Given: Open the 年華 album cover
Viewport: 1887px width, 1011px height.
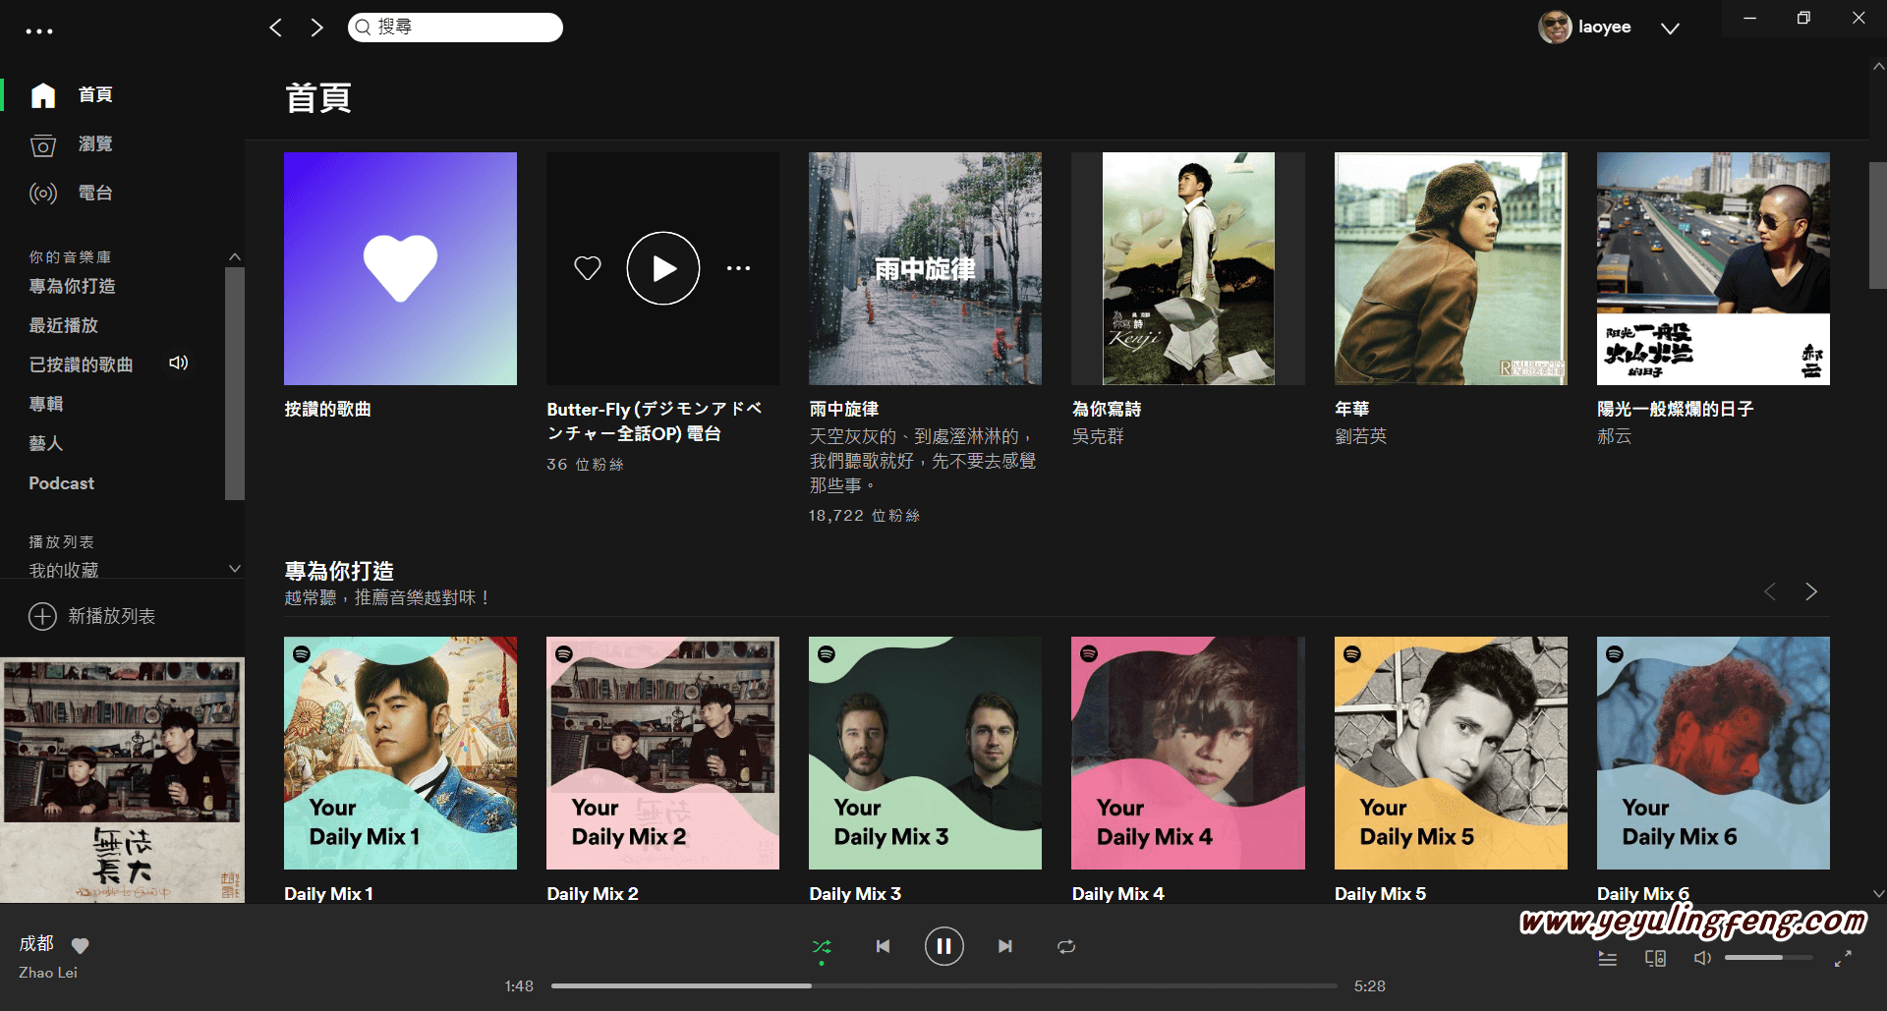Looking at the screenshot, I should click(1451, 268).
